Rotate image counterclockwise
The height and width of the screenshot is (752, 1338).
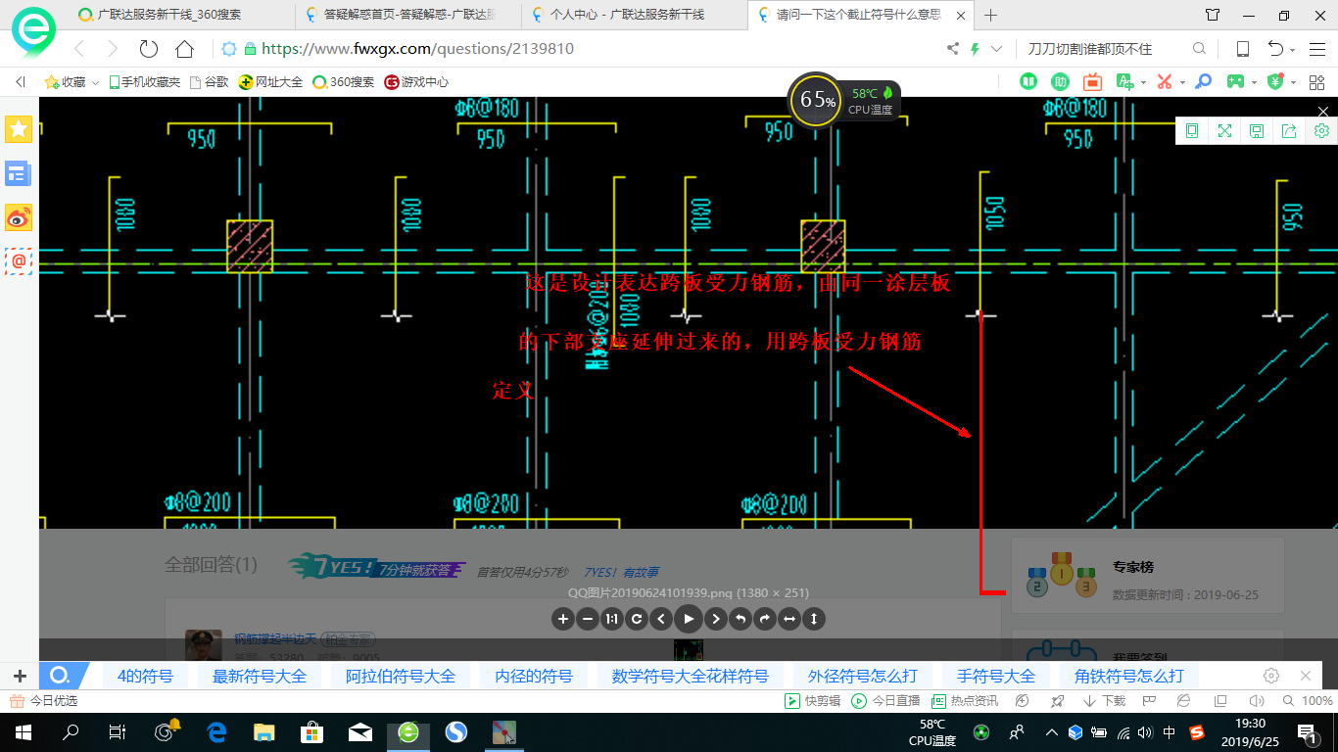pyautogui.click(x=741, y=619)
